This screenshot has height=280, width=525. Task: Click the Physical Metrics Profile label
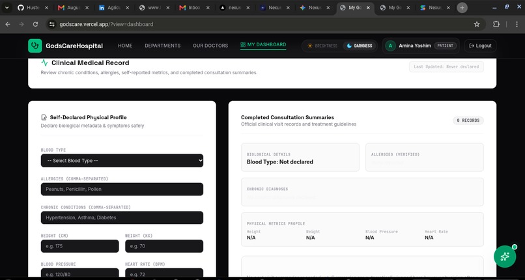pyautogui.click(x=276, y=224)
